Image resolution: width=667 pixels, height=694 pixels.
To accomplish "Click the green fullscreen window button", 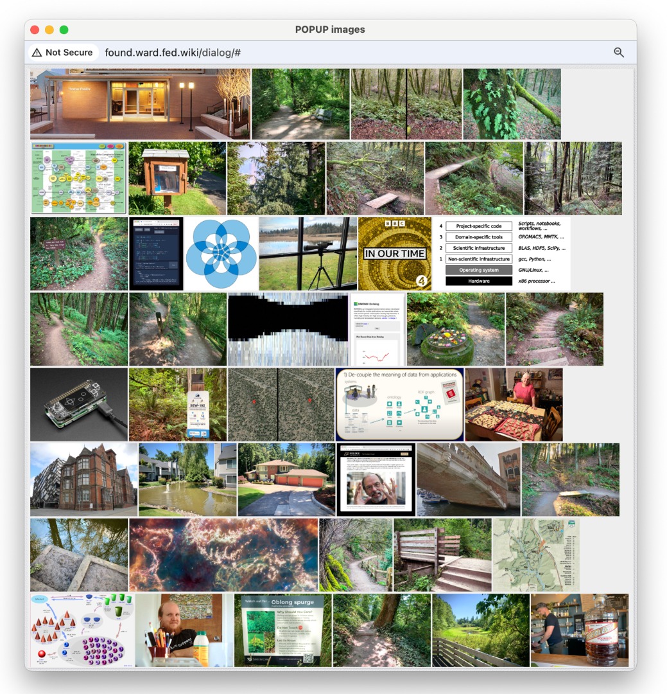I will pos(64,30).
